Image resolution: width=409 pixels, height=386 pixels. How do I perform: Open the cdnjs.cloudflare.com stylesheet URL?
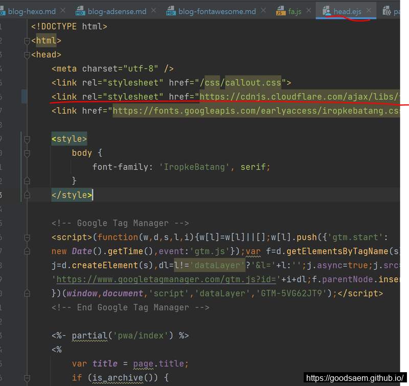(300, 97)
